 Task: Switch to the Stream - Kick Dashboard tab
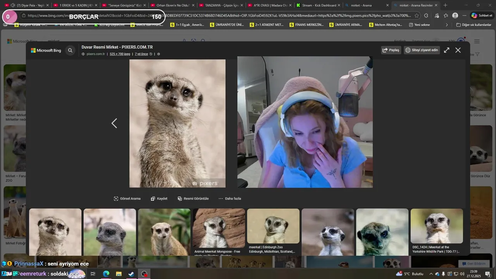click(317, 5)
